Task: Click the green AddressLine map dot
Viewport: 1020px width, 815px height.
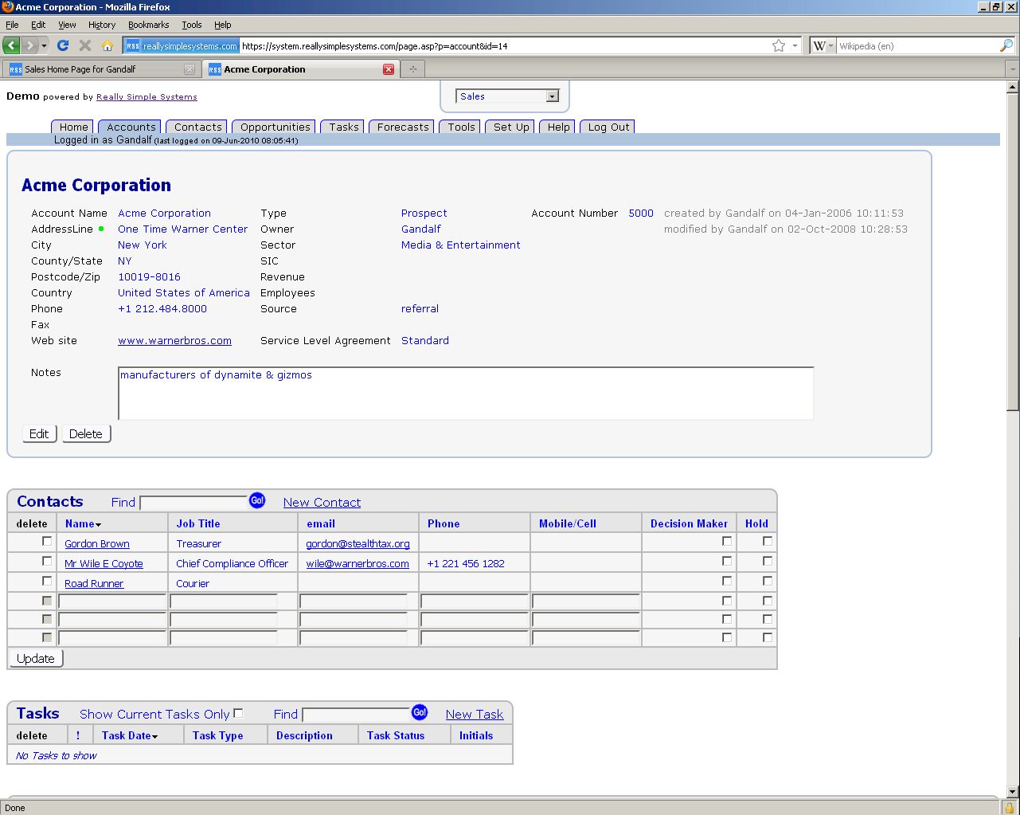Action: 101,229
